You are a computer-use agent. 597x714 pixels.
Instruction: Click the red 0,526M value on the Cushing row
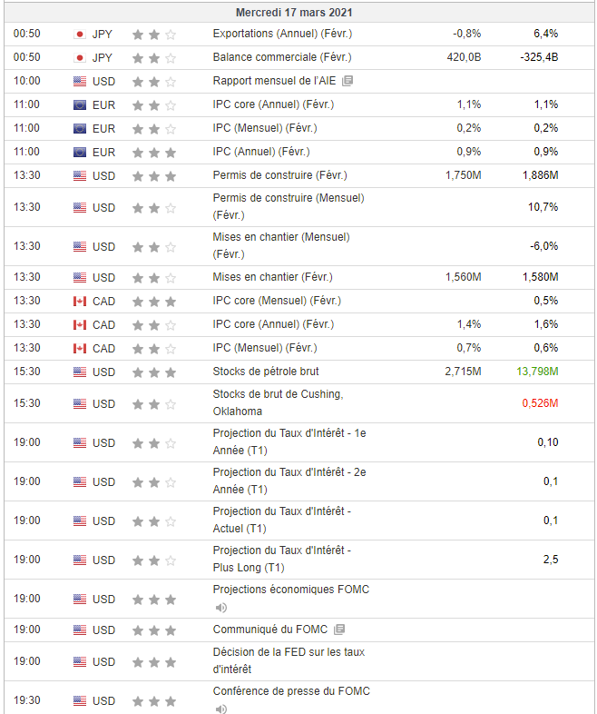coord(539,403)
